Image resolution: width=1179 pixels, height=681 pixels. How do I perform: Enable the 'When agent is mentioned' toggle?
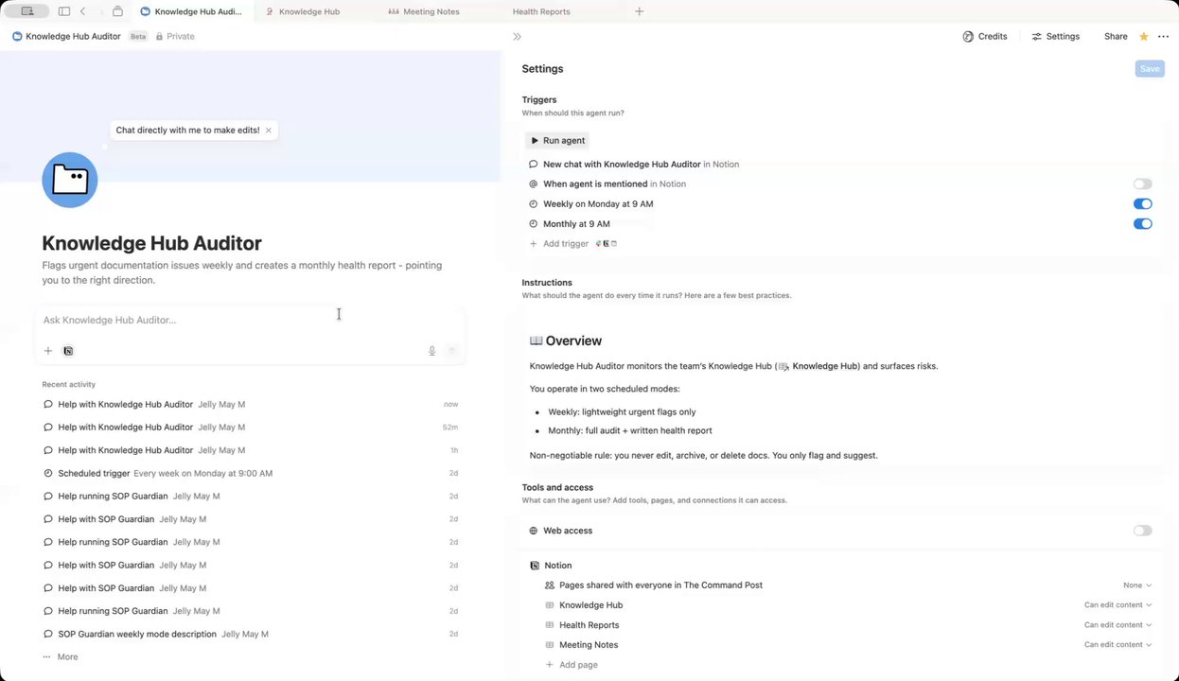point(1142,184)
